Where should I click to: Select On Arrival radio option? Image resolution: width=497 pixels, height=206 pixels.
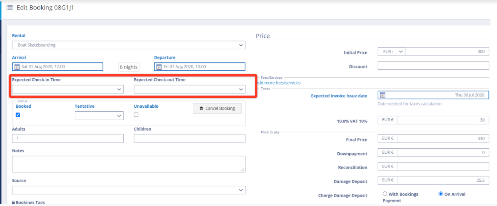(441, 194)
